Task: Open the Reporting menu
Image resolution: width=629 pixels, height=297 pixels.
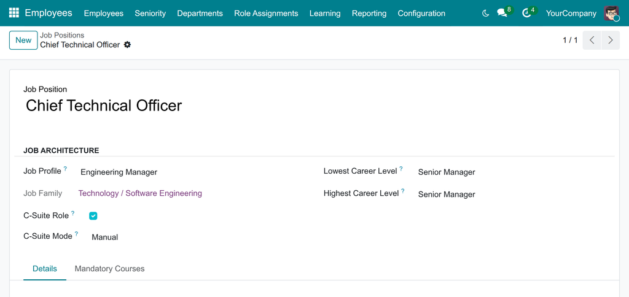Action: (369, 13)
